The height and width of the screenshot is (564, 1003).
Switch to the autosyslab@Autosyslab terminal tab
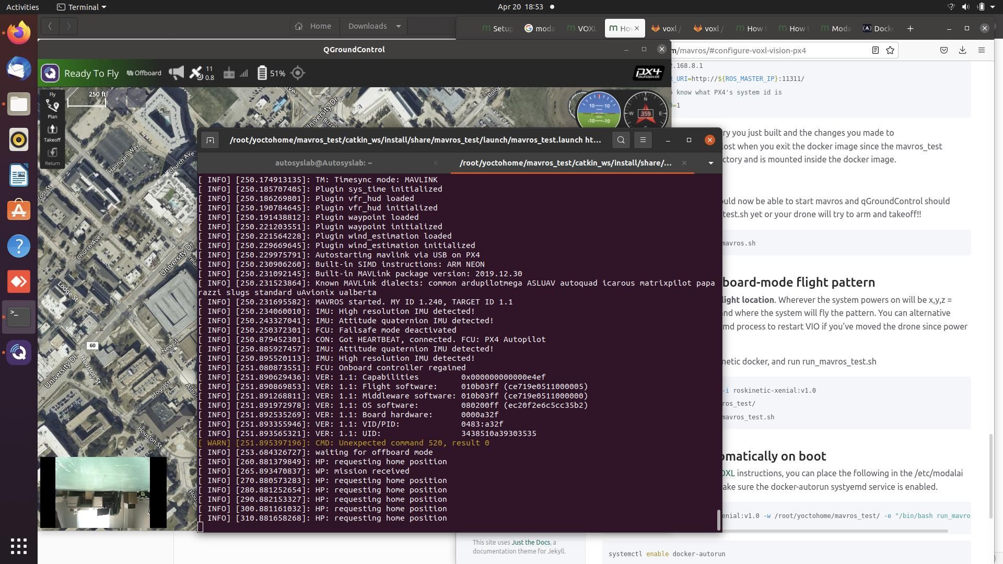[x=323, y=163]
